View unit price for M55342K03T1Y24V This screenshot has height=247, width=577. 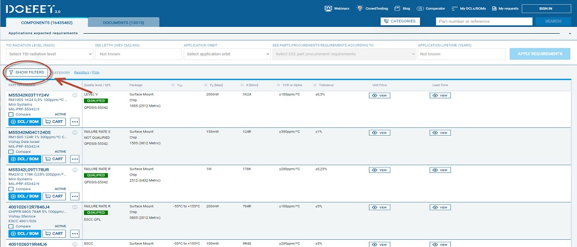[x=379, y=95]
